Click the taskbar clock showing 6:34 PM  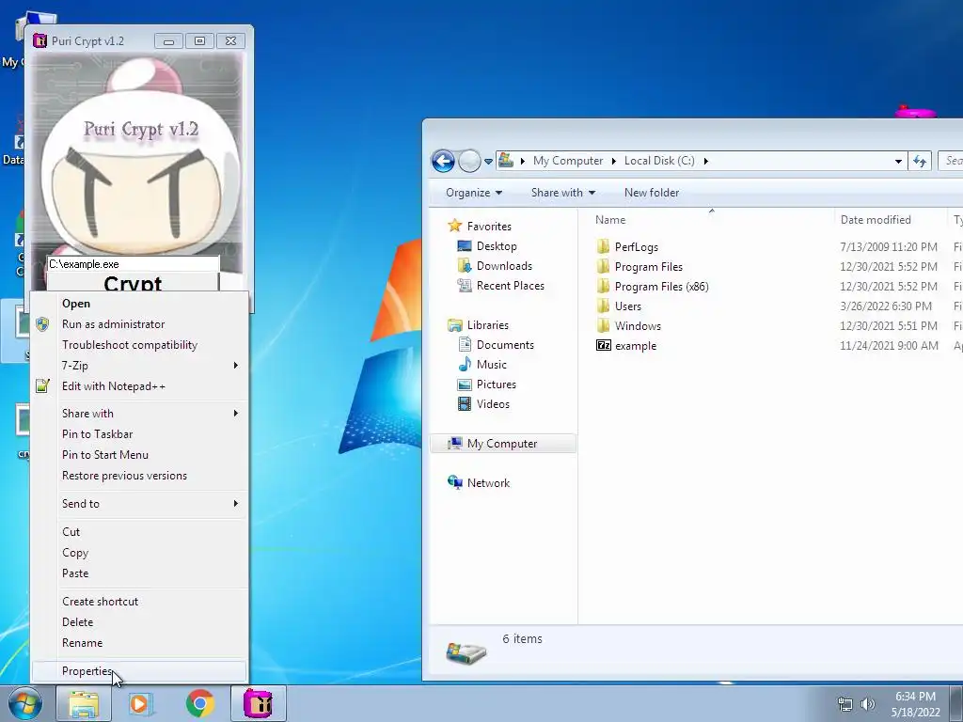click(915, 704)
